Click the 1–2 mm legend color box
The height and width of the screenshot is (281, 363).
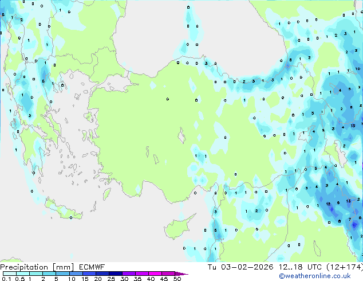[x=36, y=274]
